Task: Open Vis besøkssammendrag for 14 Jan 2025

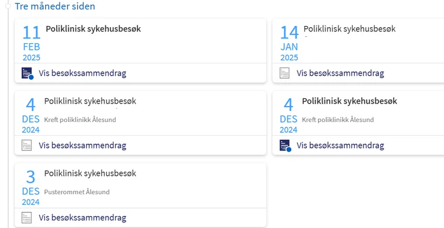Action: click(x=340, y=73)
